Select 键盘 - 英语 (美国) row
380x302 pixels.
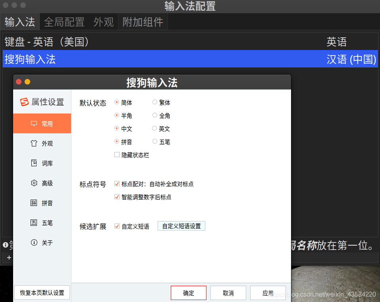pos(190,42)
